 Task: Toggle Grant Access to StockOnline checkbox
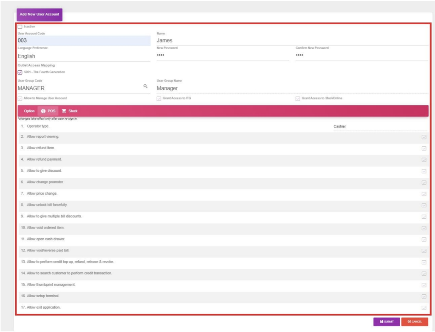[x=298, y=98]
